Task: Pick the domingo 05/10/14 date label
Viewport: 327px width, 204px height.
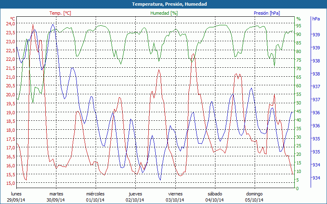Action: click(x=254, y=197)
